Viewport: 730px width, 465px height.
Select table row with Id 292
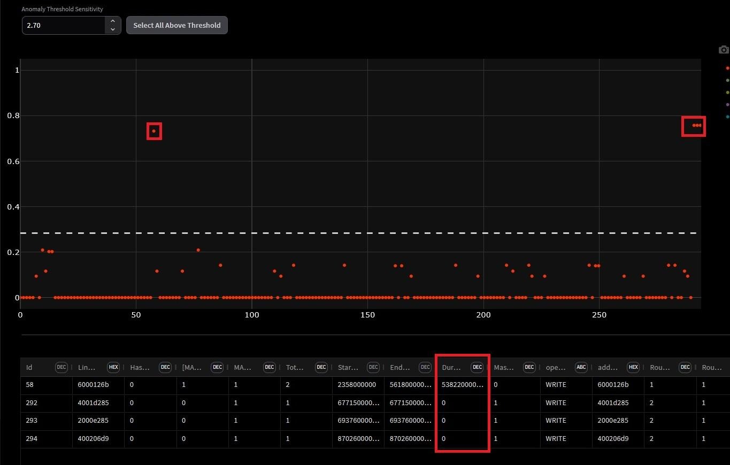click(x=375, y=403)
